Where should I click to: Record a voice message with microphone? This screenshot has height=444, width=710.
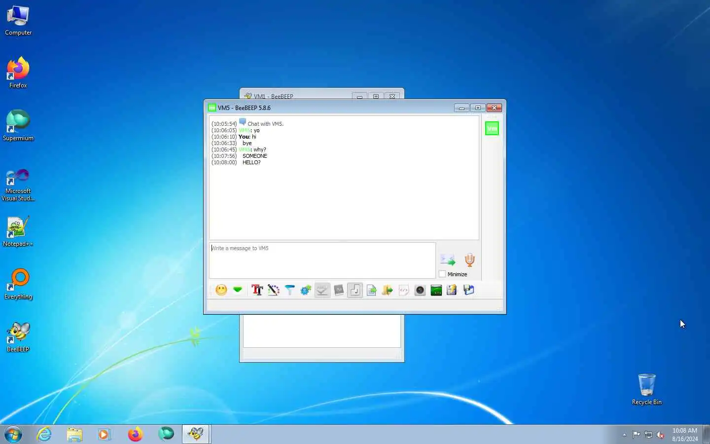(469, 260)
